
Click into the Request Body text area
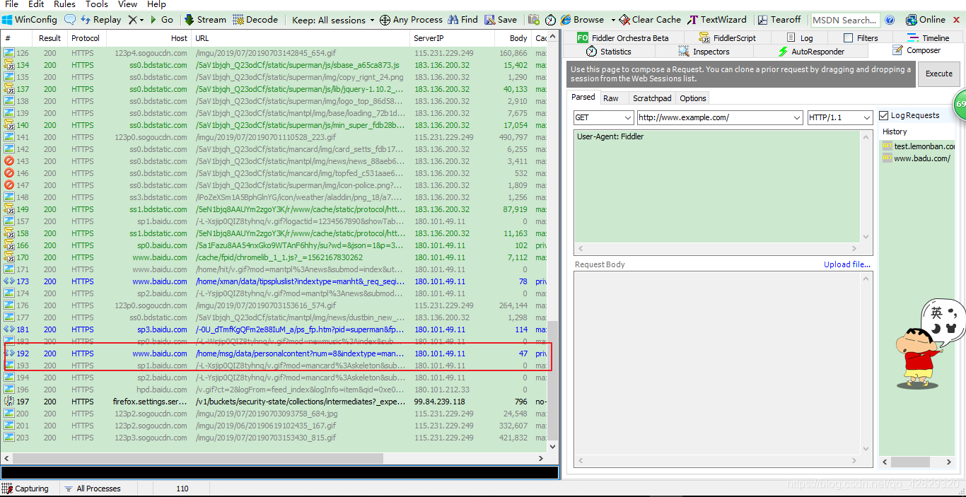(718, 364)
